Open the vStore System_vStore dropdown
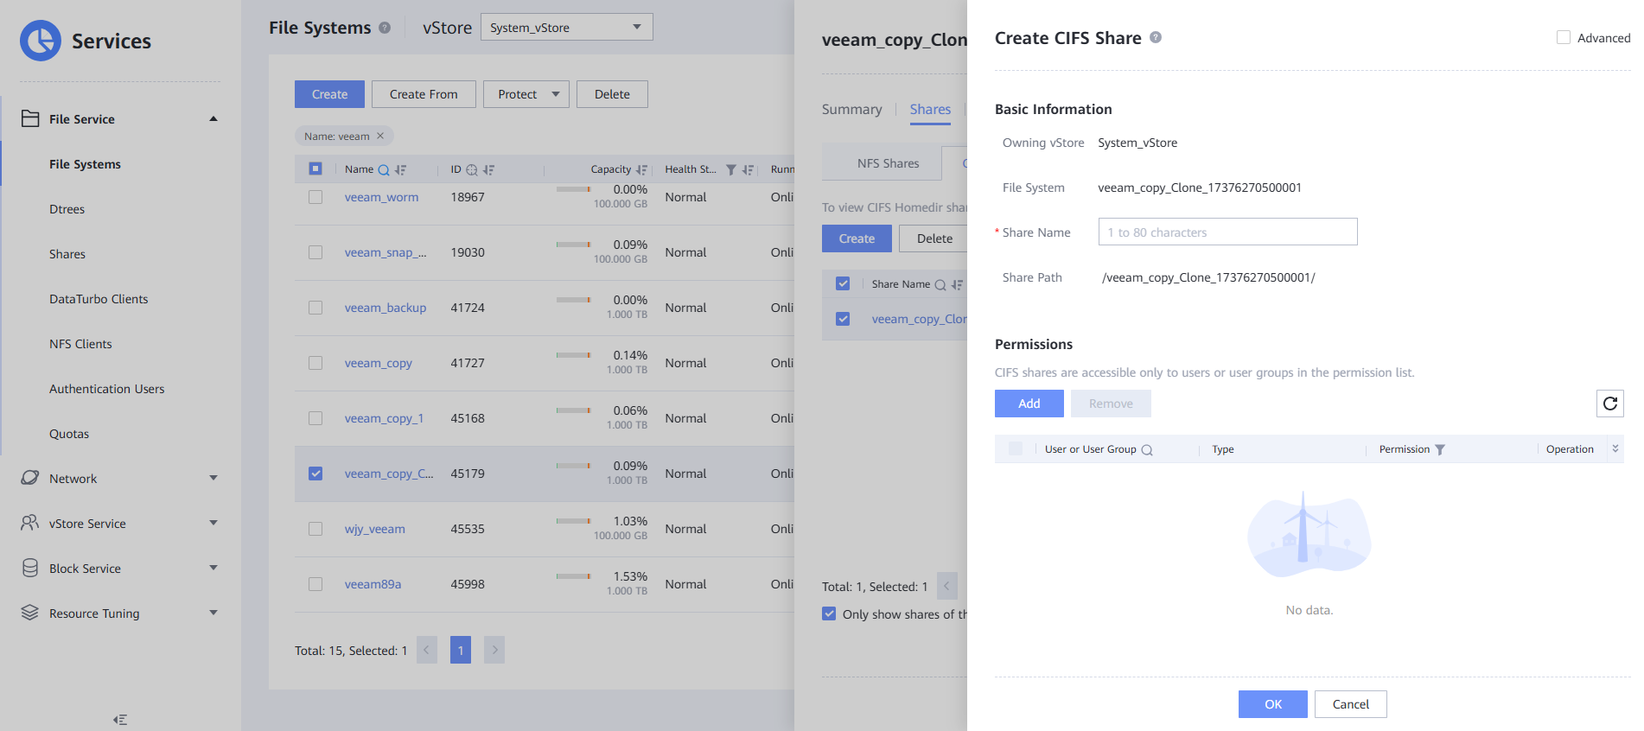Screen dimensions: 1644x731 pos(566,28)
